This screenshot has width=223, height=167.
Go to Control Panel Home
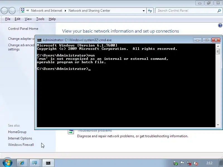click(23, 29)
